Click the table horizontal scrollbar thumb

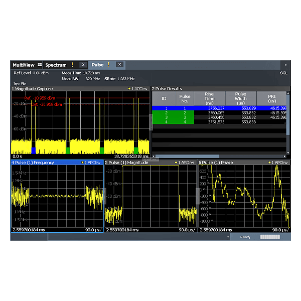pyautogui.click(x=187, y=156)
